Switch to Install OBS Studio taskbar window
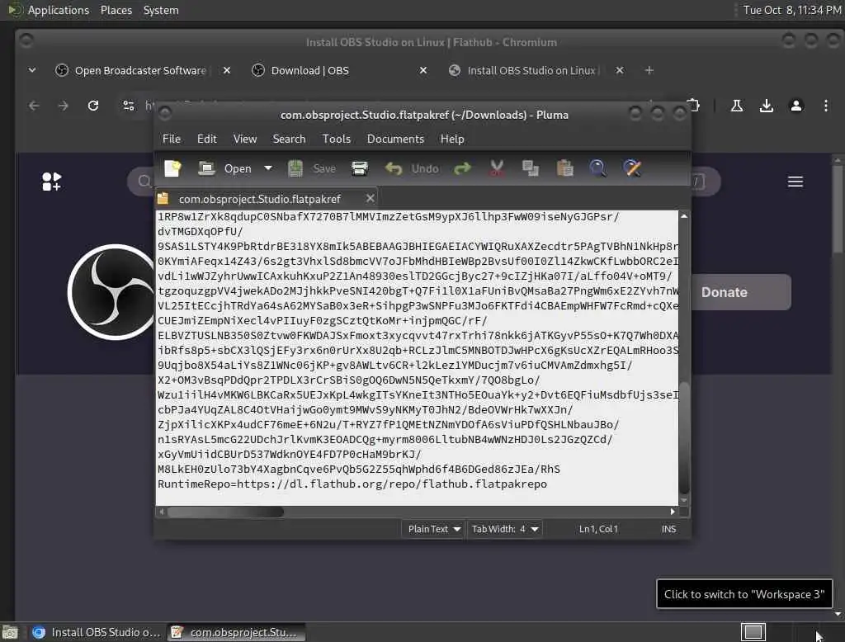Image resolution: width=845 pixels, height=642 pixels. pos(97,632)
